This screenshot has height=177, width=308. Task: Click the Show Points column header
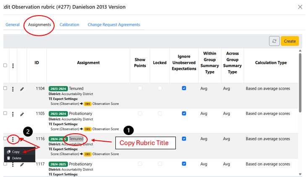[x=140, y=63]
